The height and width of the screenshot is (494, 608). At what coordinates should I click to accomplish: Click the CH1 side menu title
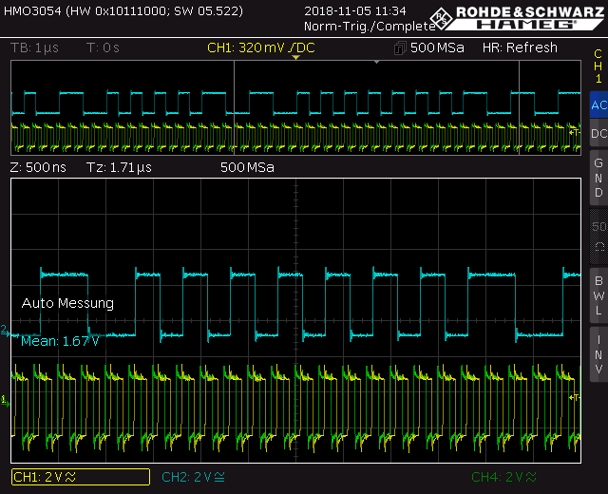click(x=598, y=66)
